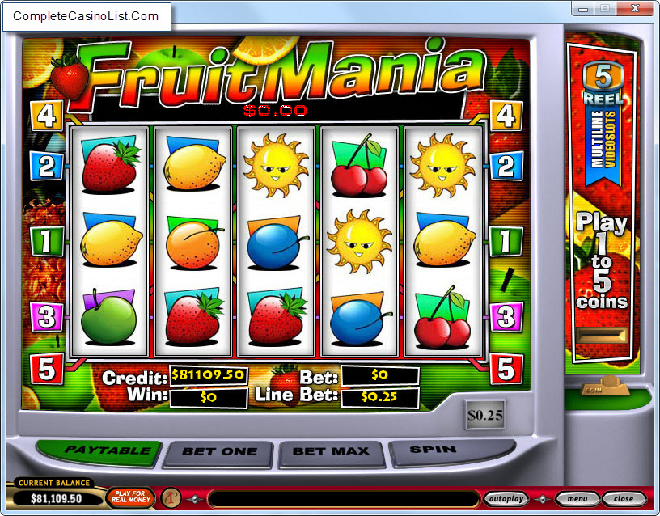Click the Bet Max button
The height and width of the screenshot is (516, 660).
332,453
